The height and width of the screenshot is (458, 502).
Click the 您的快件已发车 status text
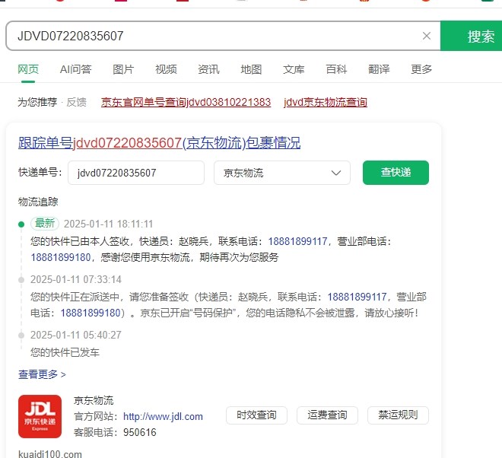coord(65,352)
